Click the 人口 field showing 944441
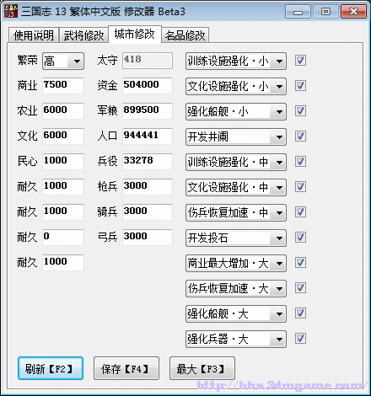 pos(148,136)
